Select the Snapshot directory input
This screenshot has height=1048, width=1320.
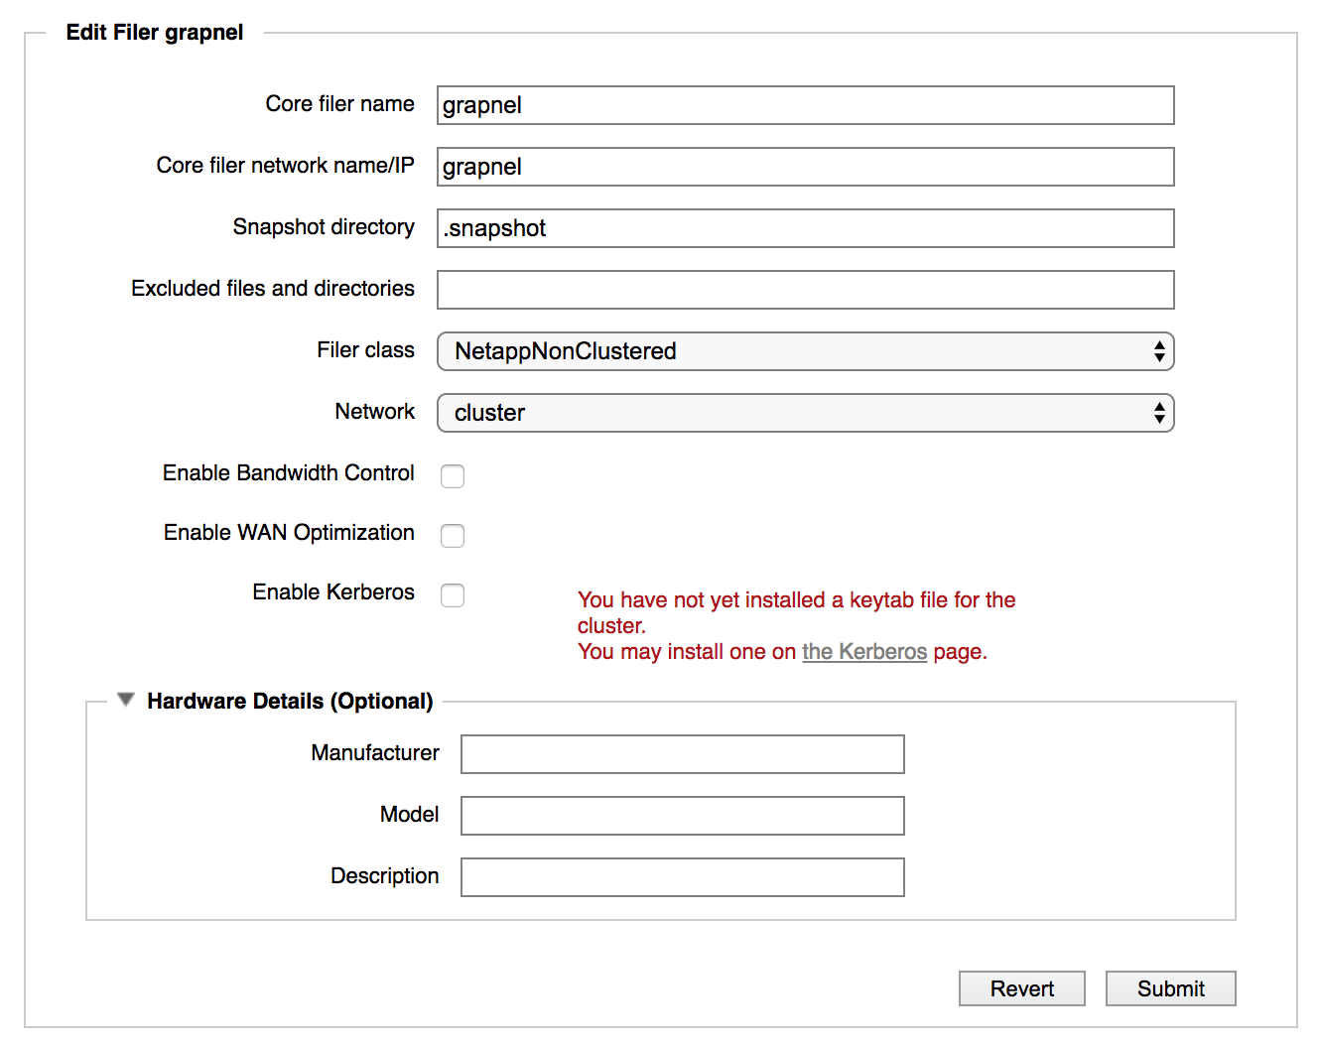(x=806, y=228)
